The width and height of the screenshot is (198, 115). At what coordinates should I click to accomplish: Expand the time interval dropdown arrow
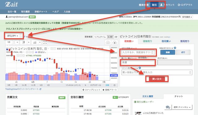coord(17,42)
